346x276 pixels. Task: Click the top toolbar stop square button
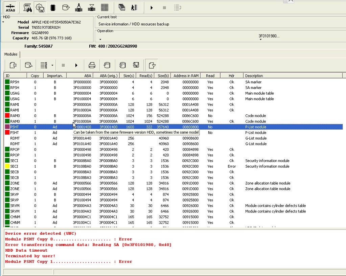click(164, 8)
